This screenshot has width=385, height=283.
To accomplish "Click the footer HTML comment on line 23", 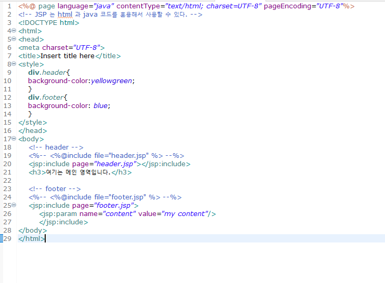I will tap(55, 188).
